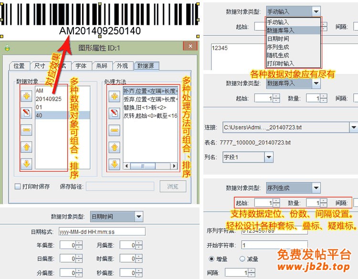Expand the 日期时间 data object type dropdown

click(138, 217)
